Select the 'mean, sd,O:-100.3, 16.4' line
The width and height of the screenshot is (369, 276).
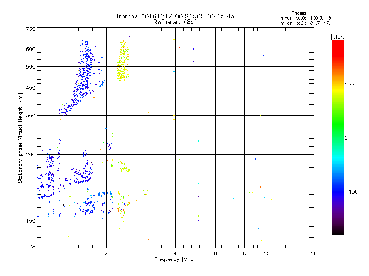click(x=308, y=18)
